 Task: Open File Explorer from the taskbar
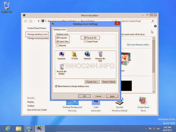pos(18,129)
